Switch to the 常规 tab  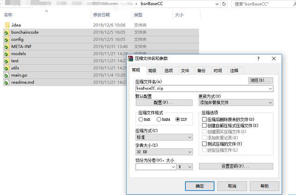(x=136, y=70)
